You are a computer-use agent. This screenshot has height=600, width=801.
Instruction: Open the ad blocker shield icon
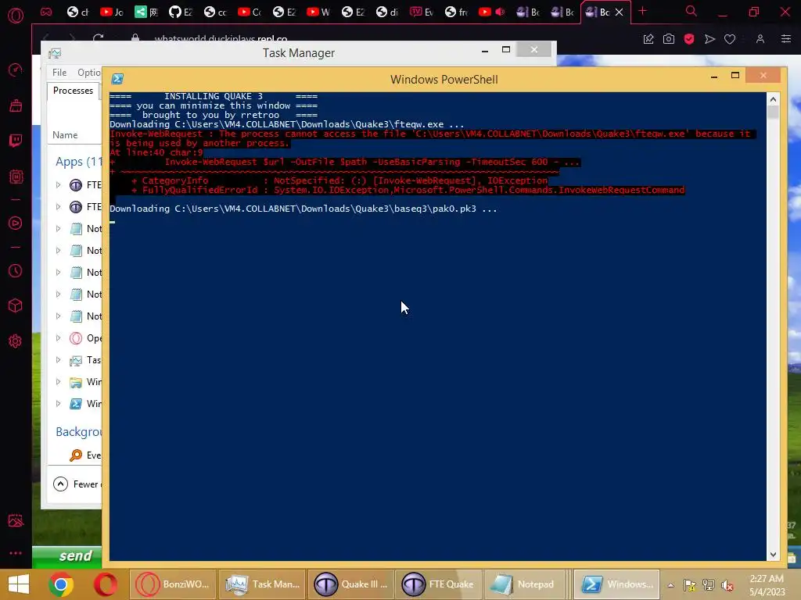click(x=689, y=39)
